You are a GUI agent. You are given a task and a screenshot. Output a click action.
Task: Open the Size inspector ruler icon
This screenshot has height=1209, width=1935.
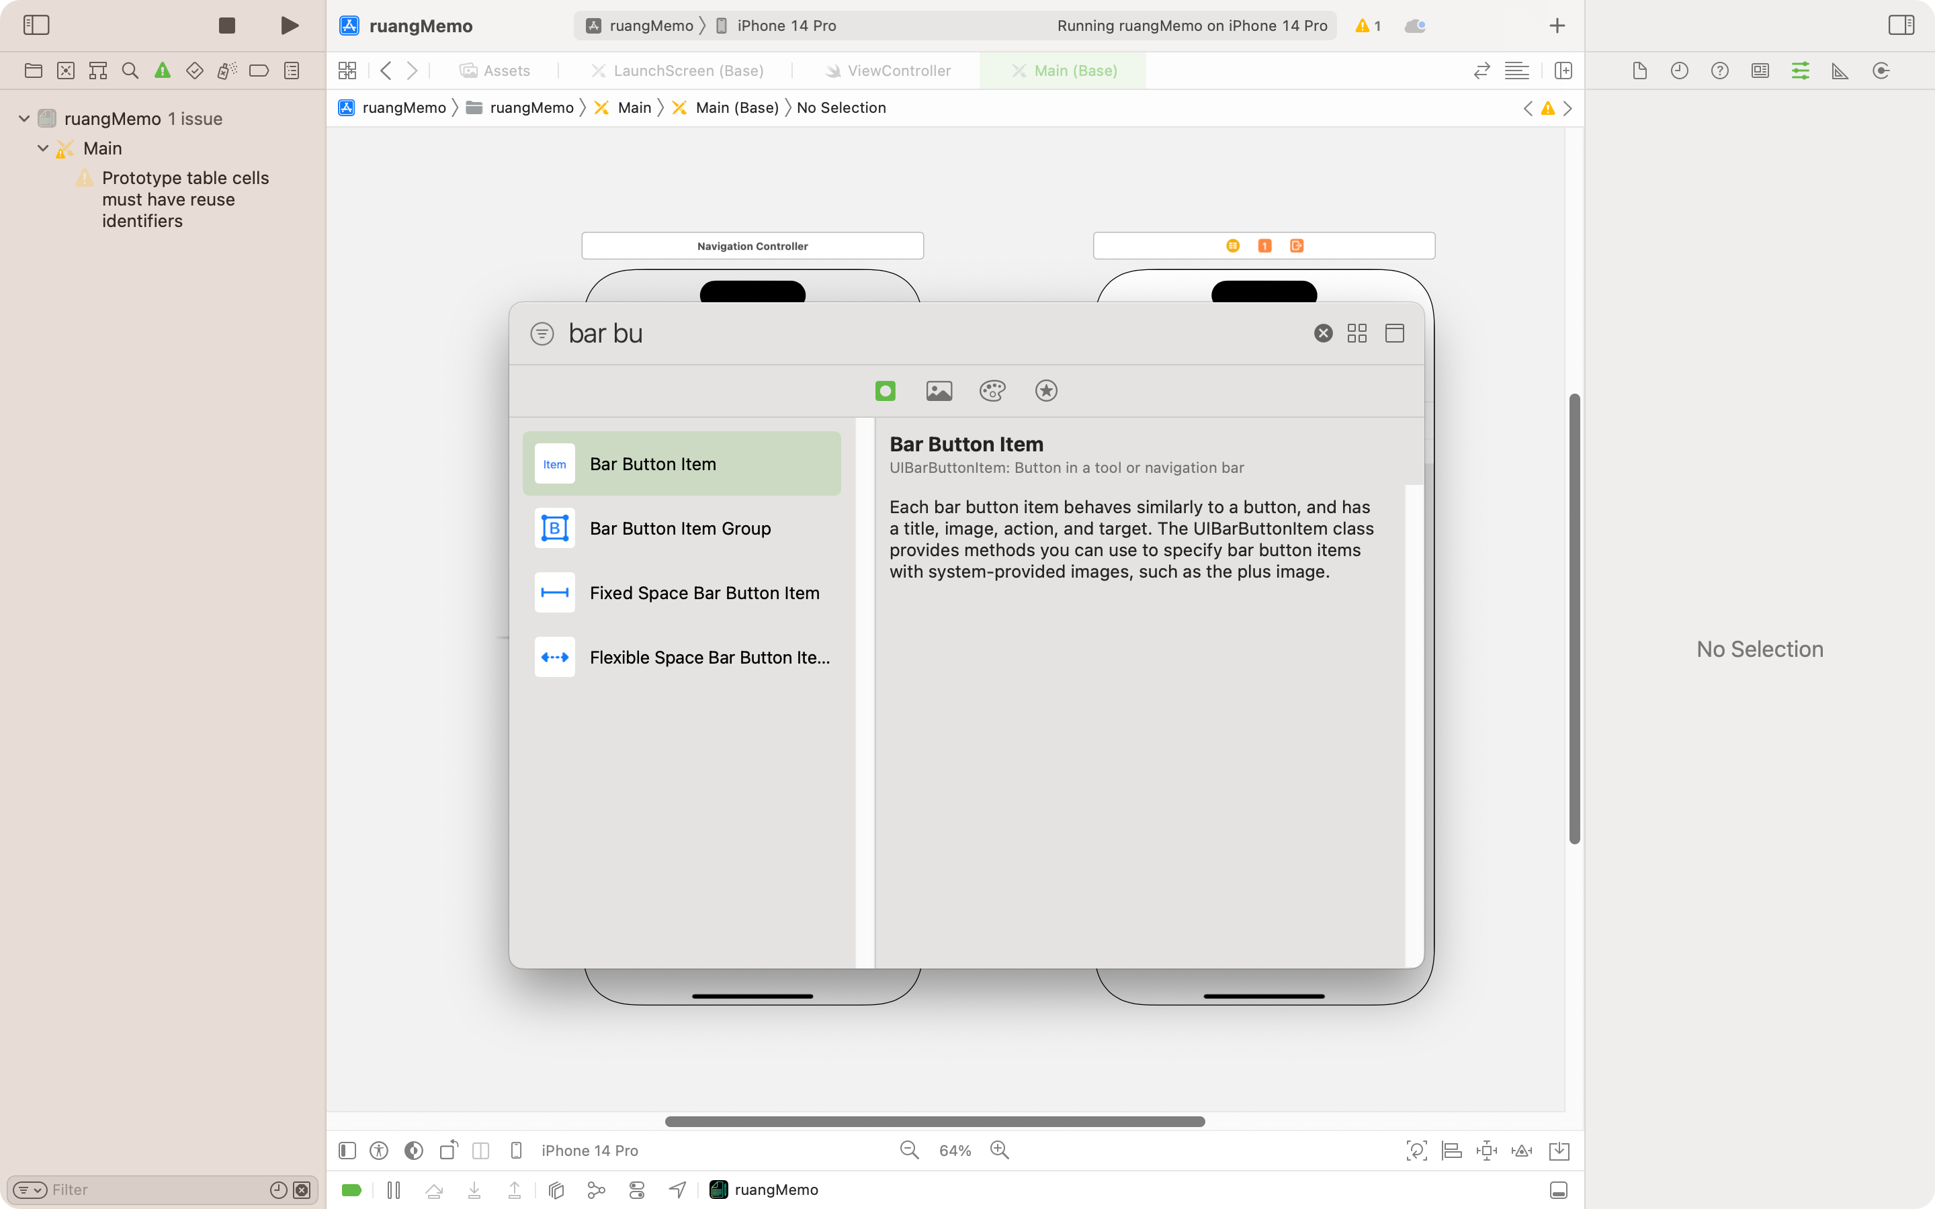(1840, 71)
